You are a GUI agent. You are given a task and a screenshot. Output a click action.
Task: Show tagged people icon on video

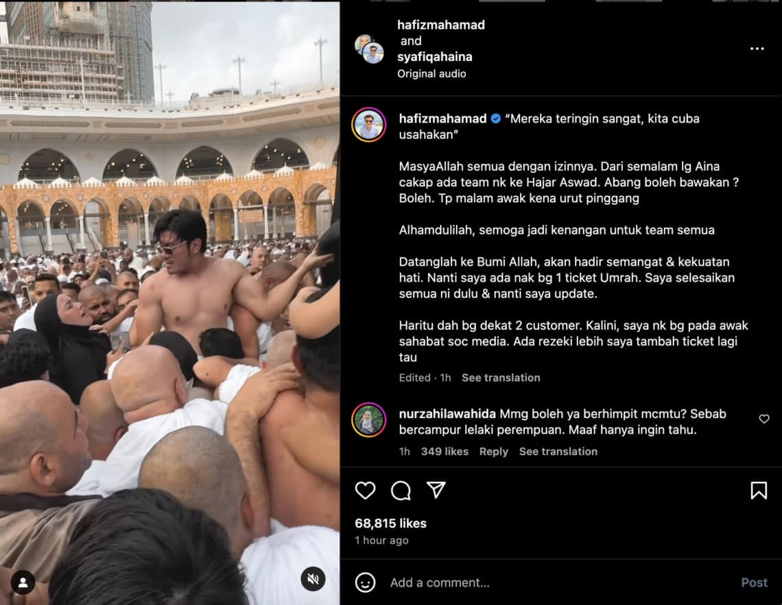23,582
